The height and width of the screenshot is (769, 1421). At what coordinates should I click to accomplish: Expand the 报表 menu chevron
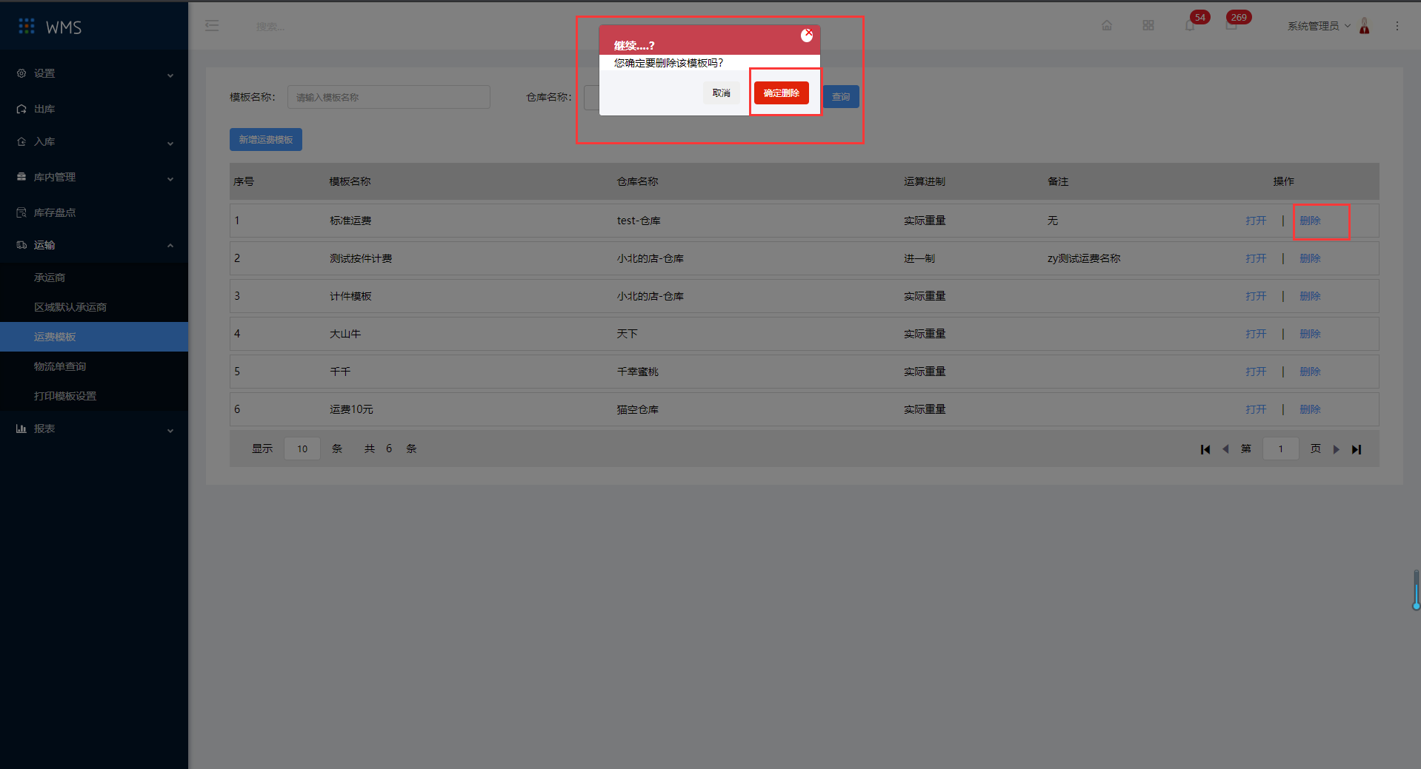(x=170, y=430)
